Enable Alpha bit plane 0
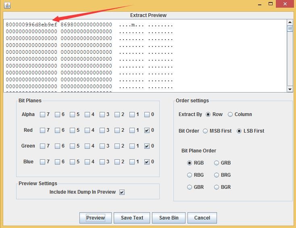This screenshot has width=296, height=228. pyautogui.click(x=147, y=114)
